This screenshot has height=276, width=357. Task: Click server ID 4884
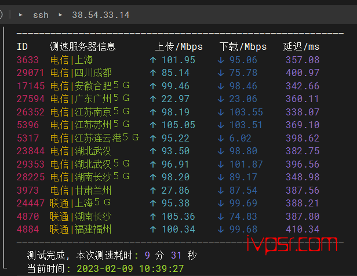tap(28, 229)
